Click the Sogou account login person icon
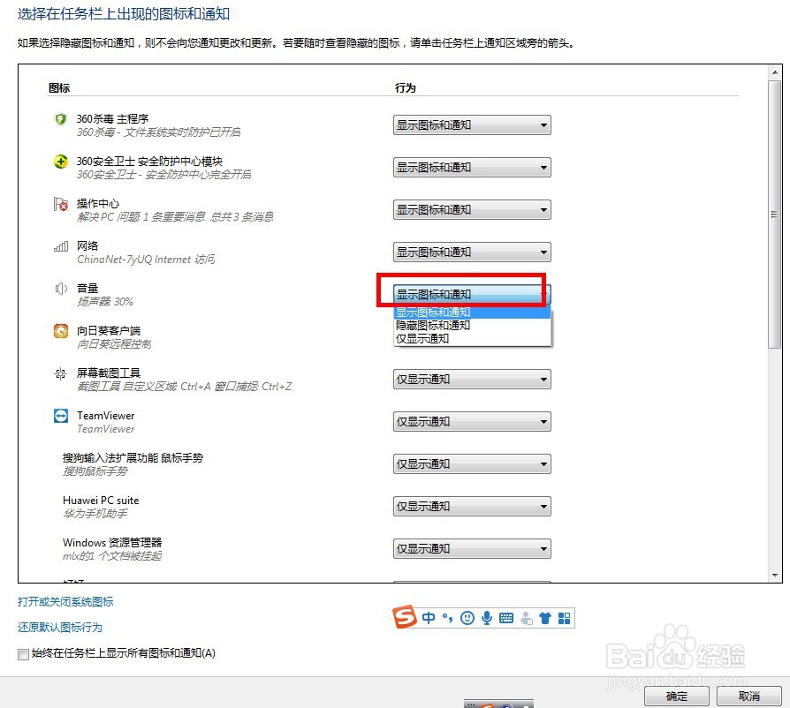Image resolution: width=790 pixels, height=708 pixels. (x=527, y=619)
